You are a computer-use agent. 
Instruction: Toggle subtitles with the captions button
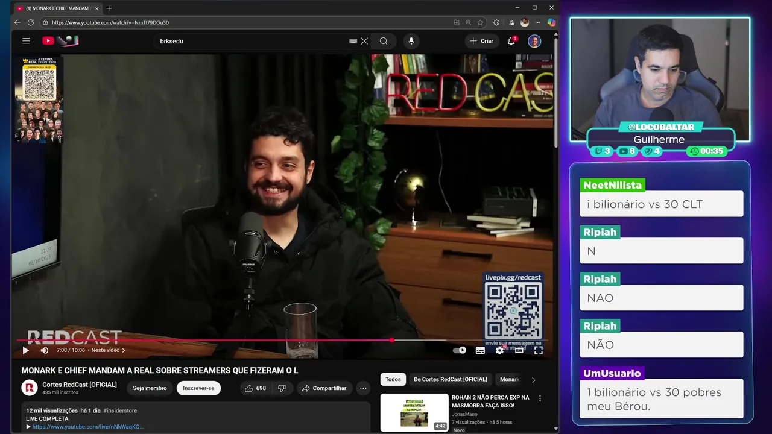point(480,350)
